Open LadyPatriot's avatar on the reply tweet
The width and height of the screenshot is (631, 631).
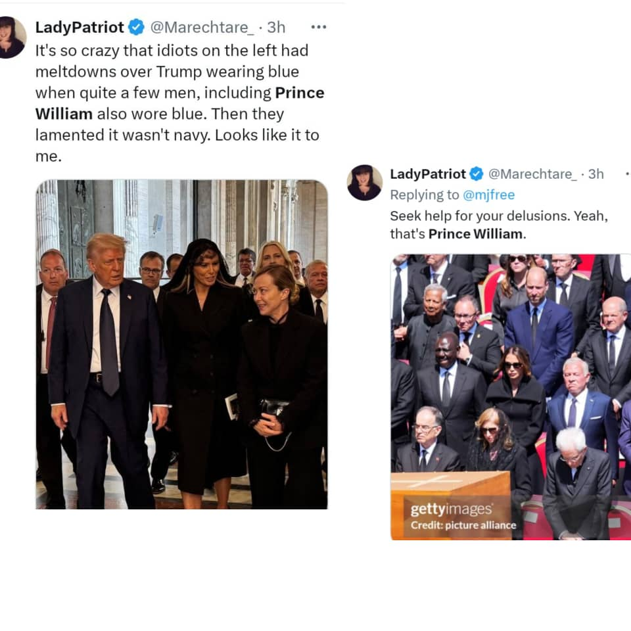(365, 182)
